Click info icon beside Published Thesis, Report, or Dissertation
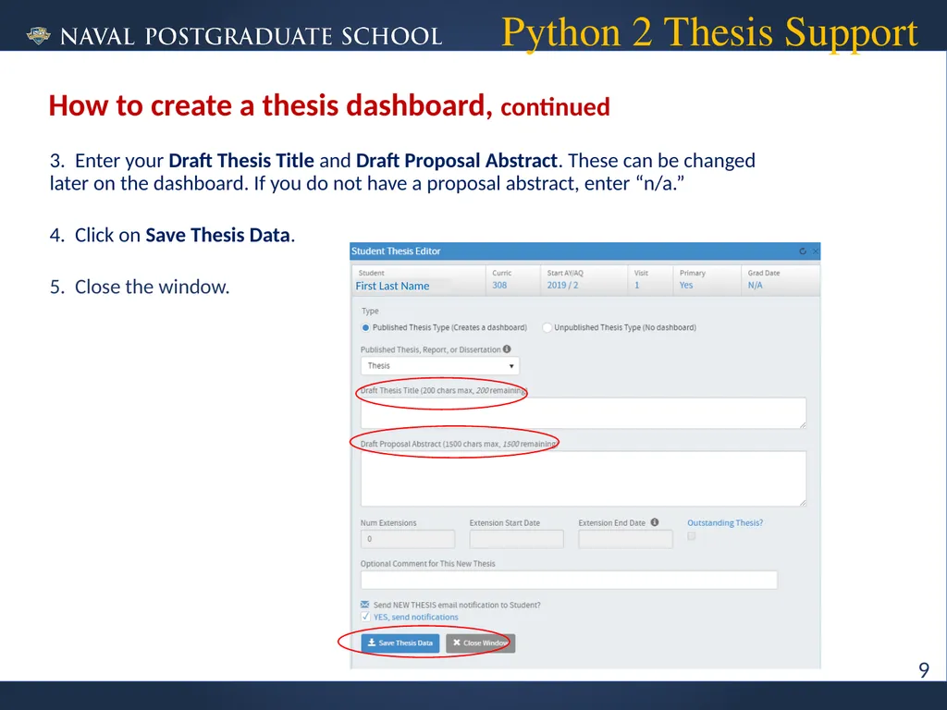 click(x=507, y=349)
